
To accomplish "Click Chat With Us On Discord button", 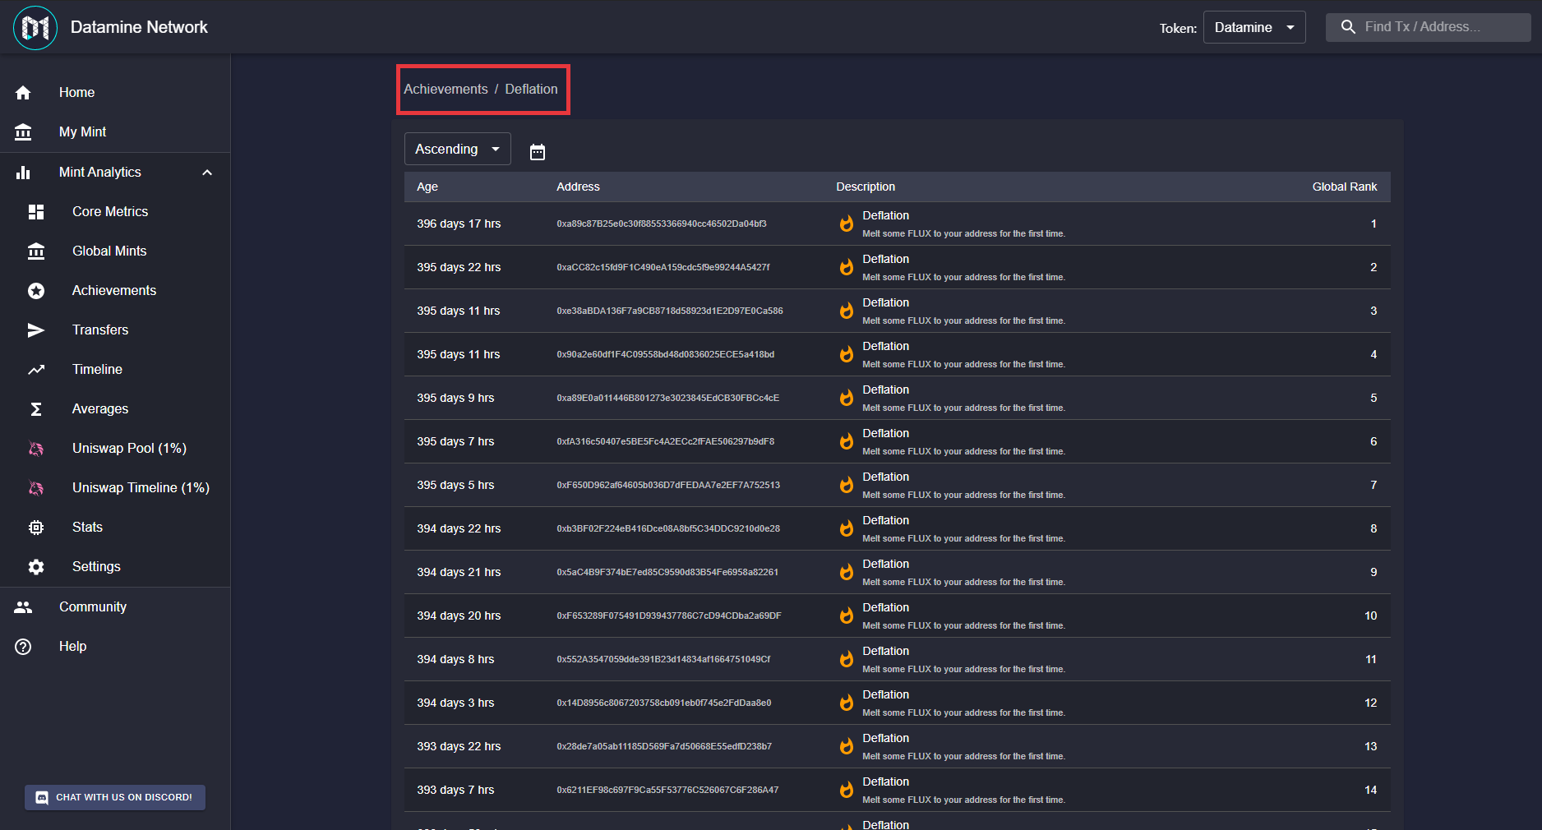I will click(x=115, y=797).
